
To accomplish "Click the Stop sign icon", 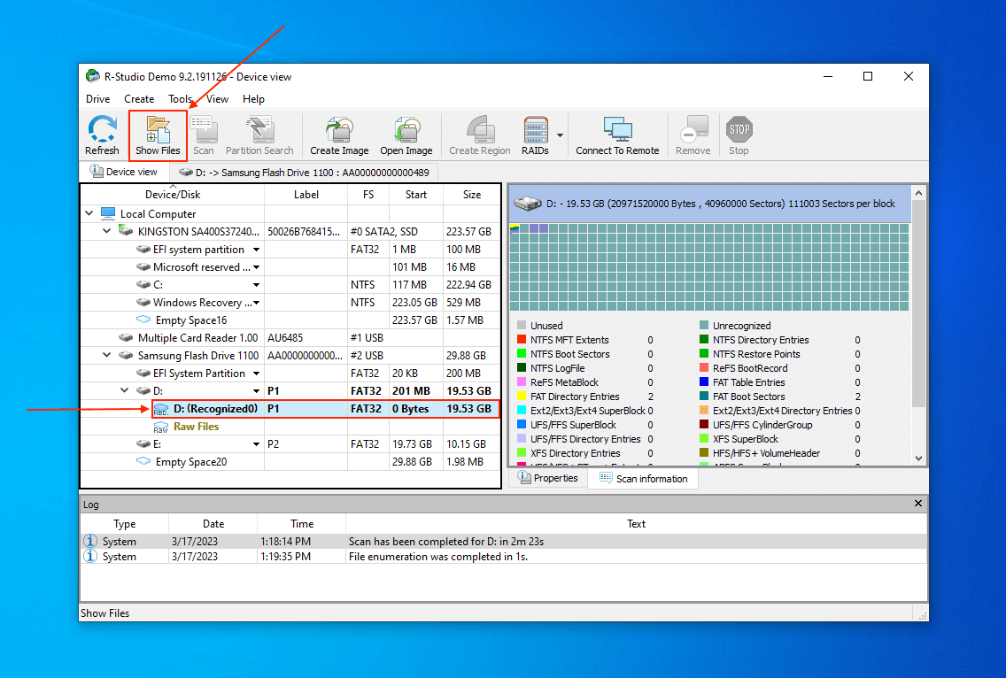I will pos(739,129).
